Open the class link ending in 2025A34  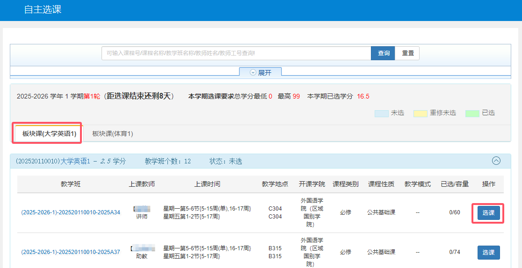[71, 212]
